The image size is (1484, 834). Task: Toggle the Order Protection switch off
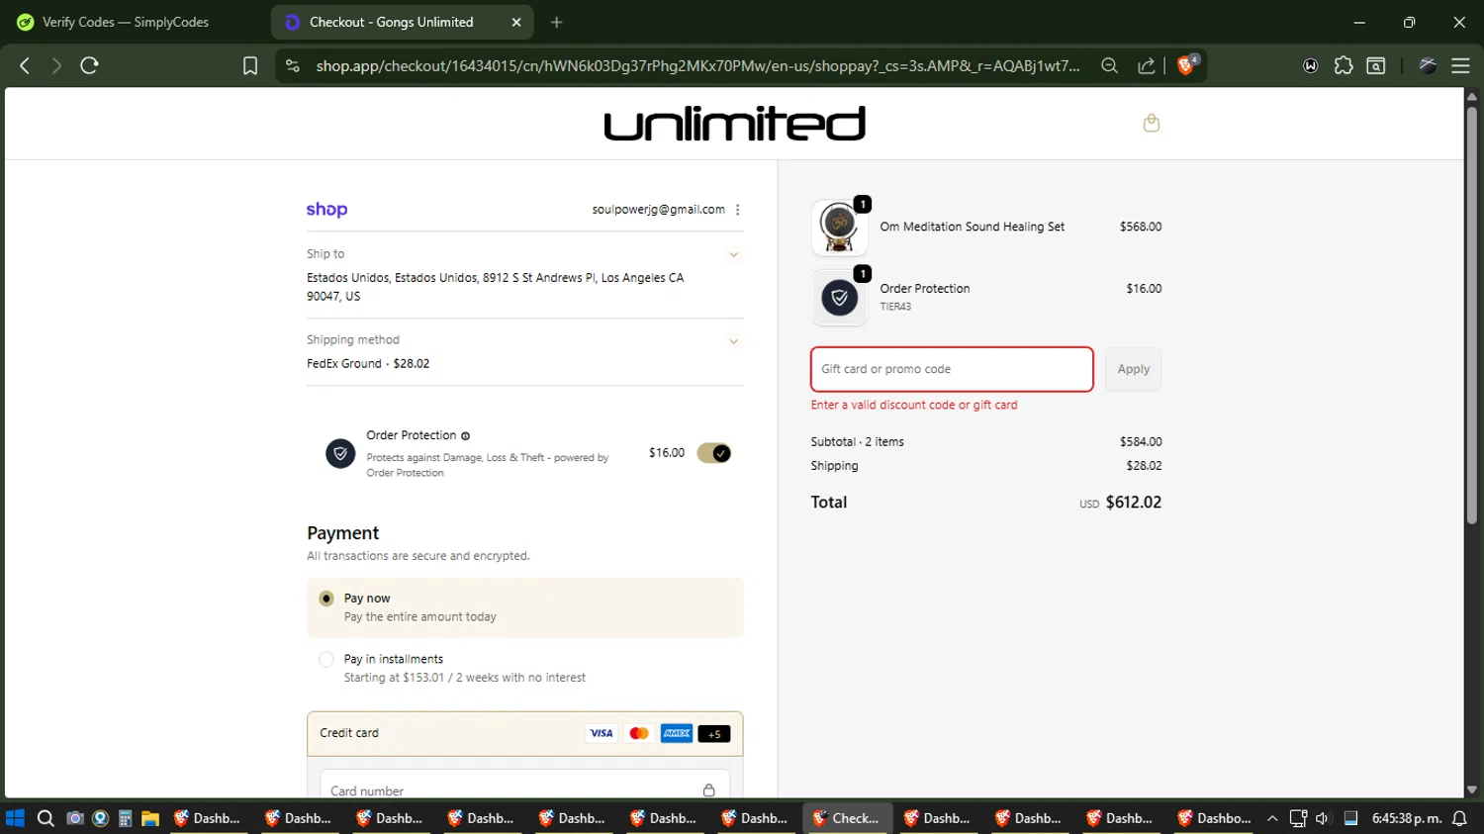[714, 453]
